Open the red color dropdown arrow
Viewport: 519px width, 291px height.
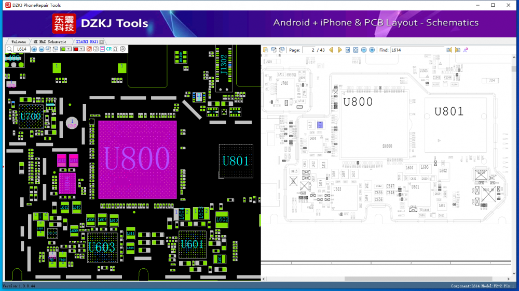pyautogui.click(x=81, y=49)
